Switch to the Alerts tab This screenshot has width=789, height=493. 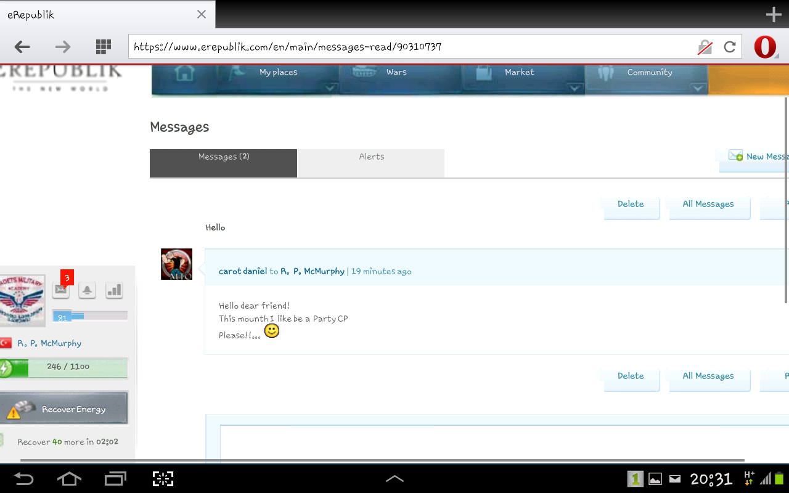tap(371, 163)
